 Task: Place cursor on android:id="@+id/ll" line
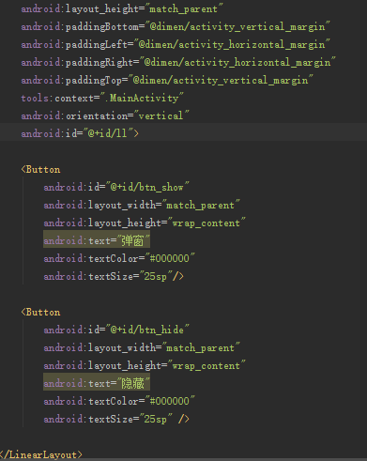pyautogui.click(x=80, y=133)
